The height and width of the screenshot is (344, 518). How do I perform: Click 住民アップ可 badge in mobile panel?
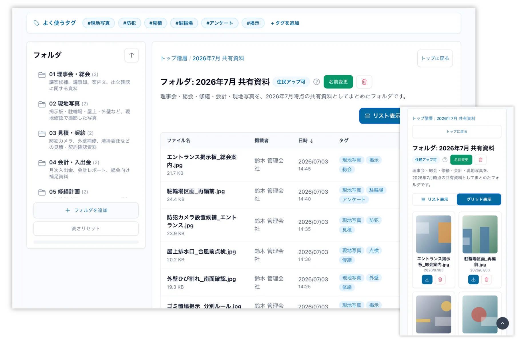coord(426,160)
